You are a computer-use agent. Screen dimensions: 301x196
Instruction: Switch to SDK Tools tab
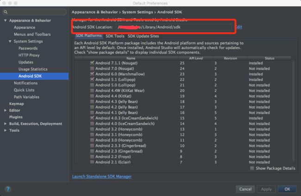pos(115,36)
